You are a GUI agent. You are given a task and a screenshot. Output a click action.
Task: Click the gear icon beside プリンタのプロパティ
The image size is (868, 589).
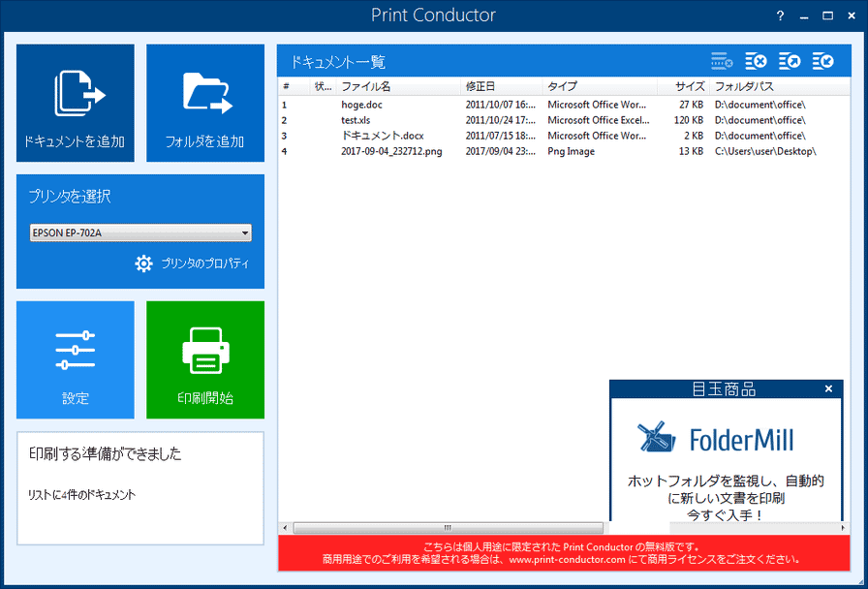click(x=144, y=263)
